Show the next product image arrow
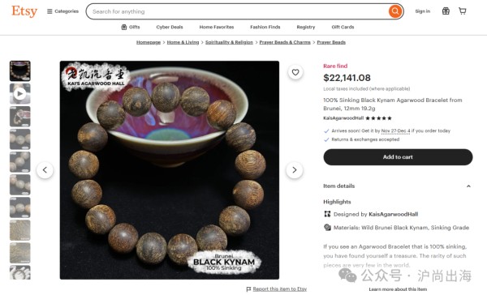This screenshot has height=295, width=487. 295,170
